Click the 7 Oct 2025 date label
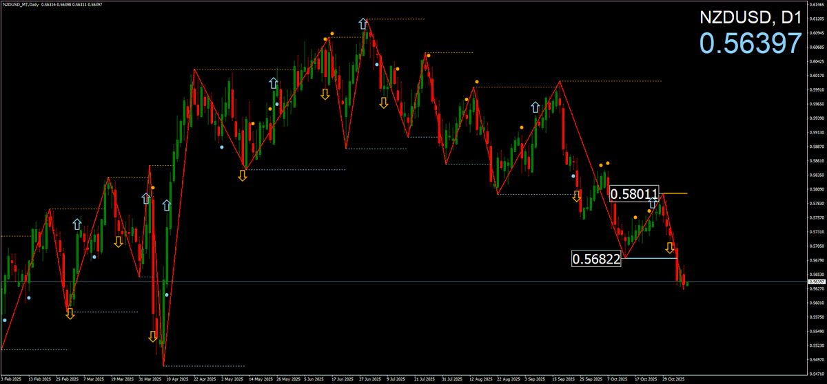Image resolution: width=827 pixels, height=384 pixels. coord(617,379)
